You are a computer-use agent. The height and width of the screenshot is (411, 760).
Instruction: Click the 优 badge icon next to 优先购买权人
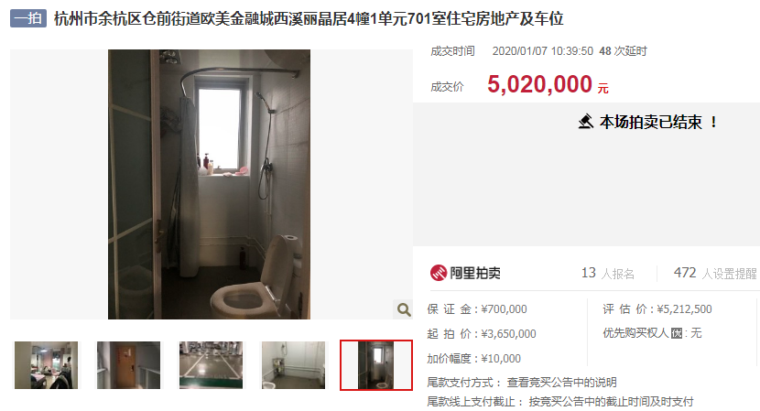pyautogui.click(x=677, y=333)
